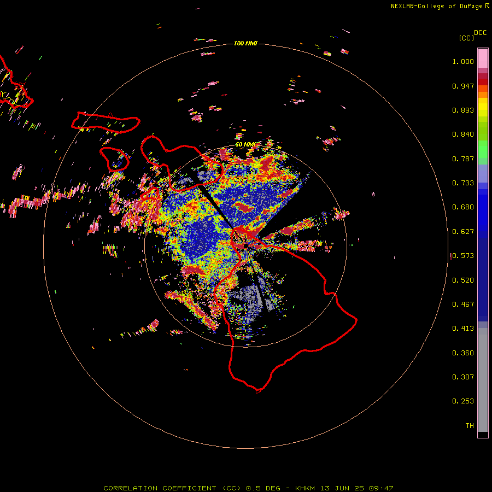Click the 0.360 color scale value
The height and width of the screenshot is (492, 492).
(x=463, y=353)
